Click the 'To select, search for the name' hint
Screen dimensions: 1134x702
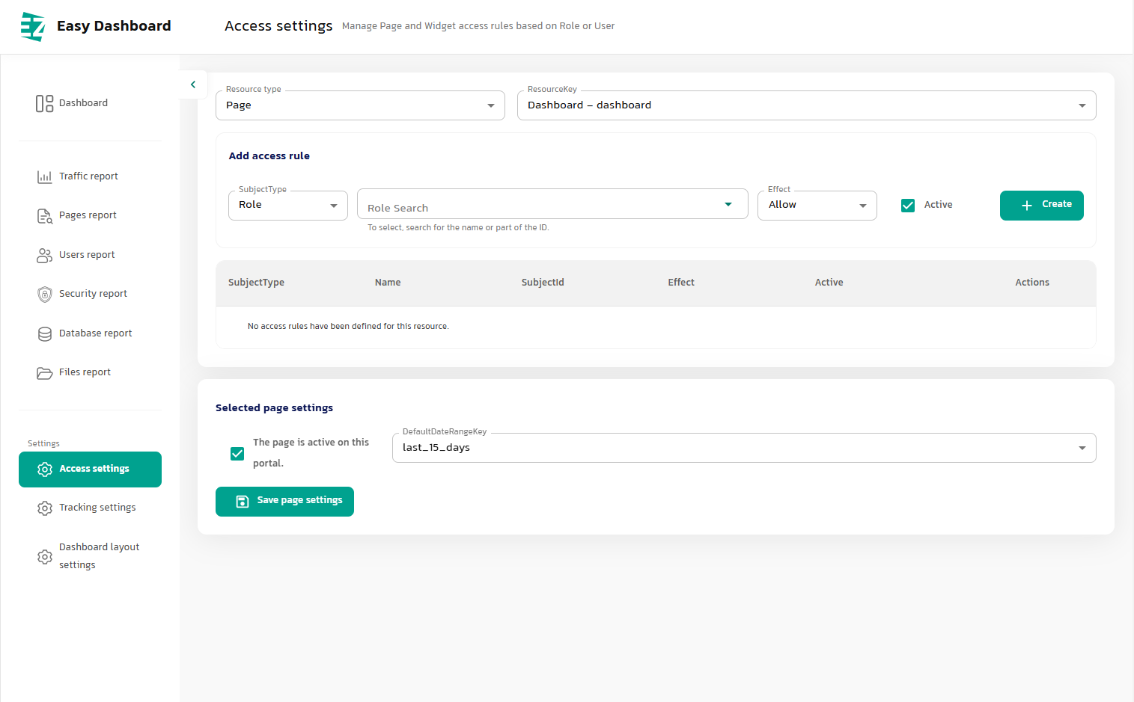[x=458, y=228]
